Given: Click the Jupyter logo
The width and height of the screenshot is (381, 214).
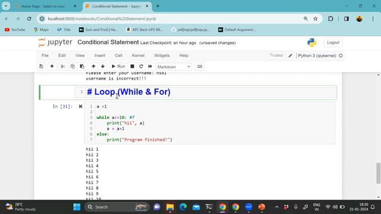Looking at the screenshot, I should pyautogui.click(x=55, y=42).
